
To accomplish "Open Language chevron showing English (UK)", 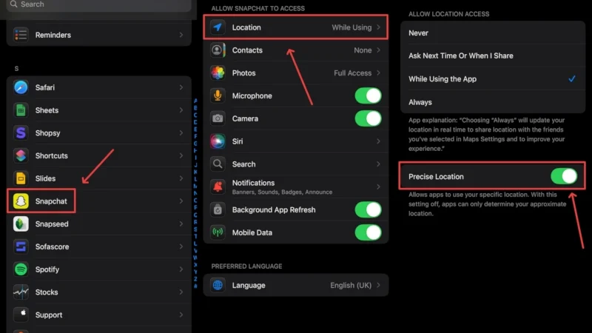I will point(378,285).
